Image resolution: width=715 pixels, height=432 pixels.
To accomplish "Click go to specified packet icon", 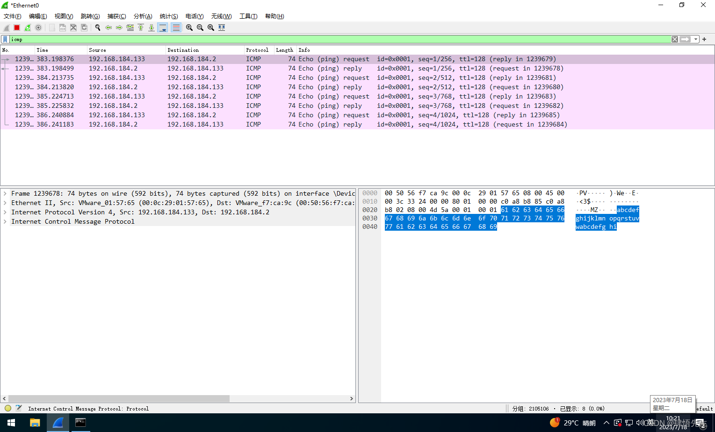I will pos(130,28).
